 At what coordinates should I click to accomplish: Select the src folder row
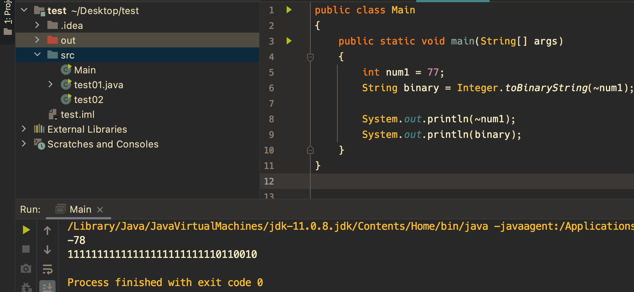[x=137, y=55]
